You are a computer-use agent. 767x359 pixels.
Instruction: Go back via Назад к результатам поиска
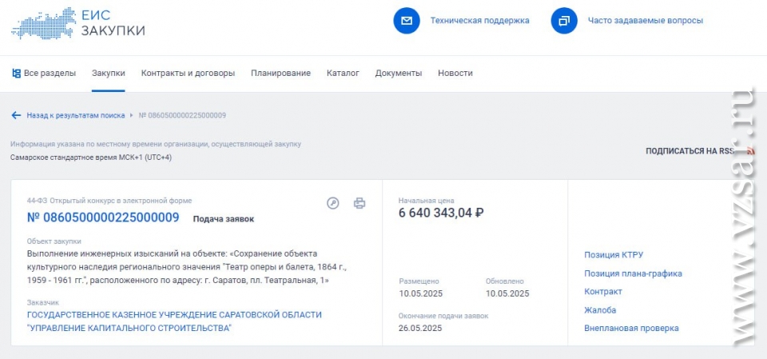(x=75, y=116)
